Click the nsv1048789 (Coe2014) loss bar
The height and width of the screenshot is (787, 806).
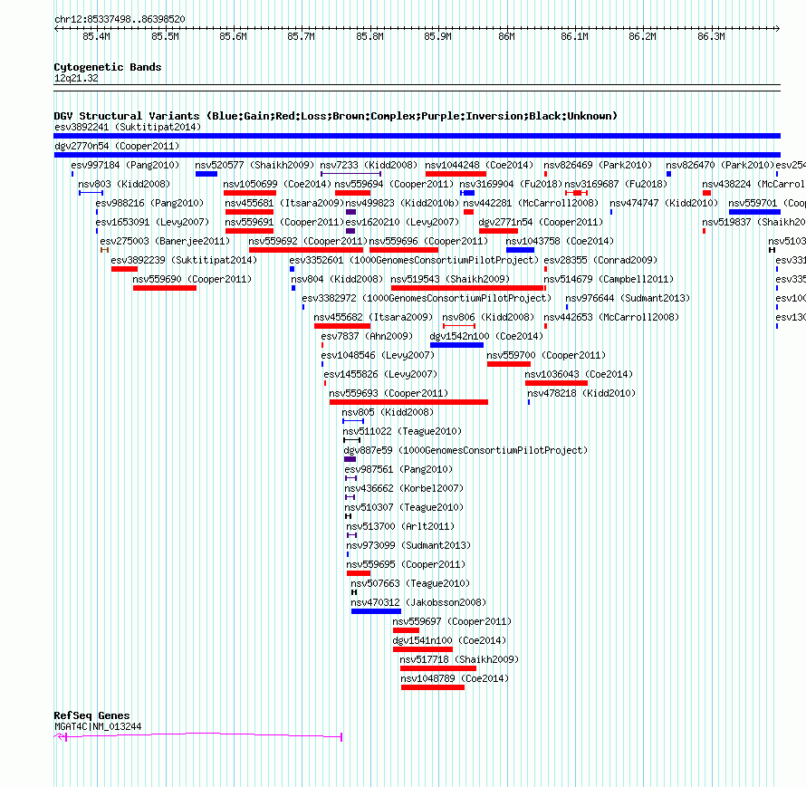pyautogui.click(x=433, y=687)
